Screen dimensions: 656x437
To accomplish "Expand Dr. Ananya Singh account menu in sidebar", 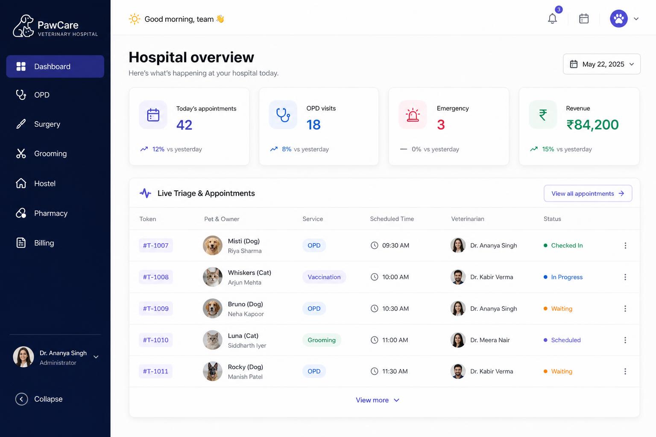I will pos(96,357).
